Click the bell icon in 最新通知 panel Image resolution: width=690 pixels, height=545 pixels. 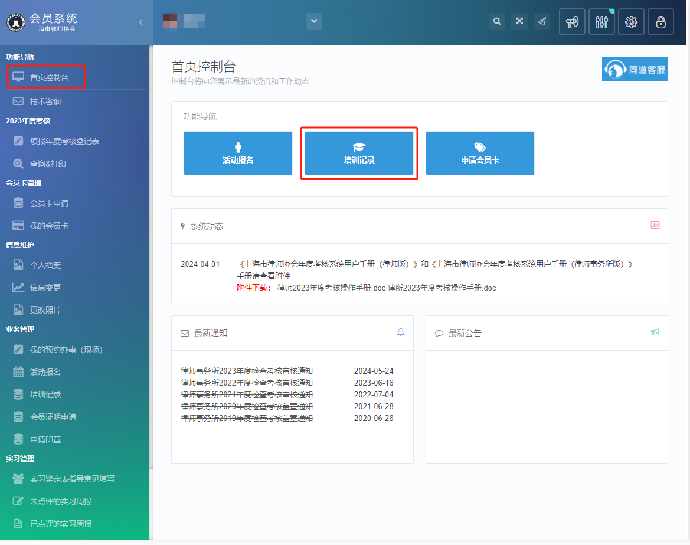pos(401,332)
